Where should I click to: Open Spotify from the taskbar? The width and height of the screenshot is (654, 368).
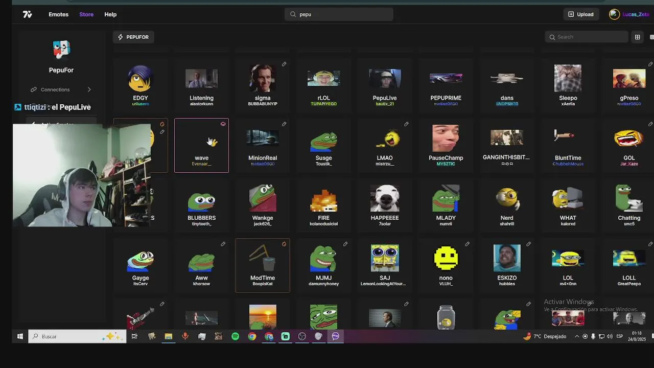(x=235, y=336)
